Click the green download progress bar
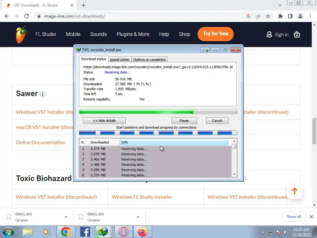 (x=158, y=112)
